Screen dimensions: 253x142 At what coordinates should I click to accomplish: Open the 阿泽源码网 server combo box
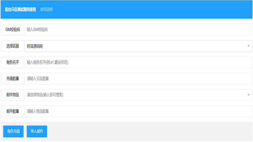(x=134, y=46)
